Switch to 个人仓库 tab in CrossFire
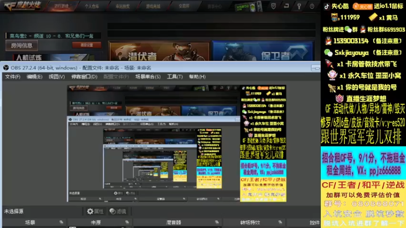406x228 pixels. click(92, 6)
